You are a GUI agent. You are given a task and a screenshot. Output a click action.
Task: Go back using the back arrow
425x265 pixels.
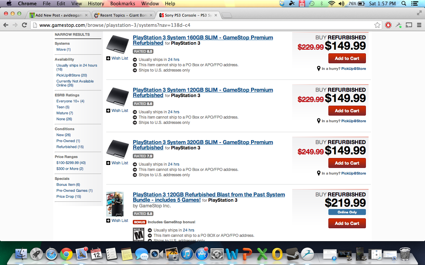[6, 25]
